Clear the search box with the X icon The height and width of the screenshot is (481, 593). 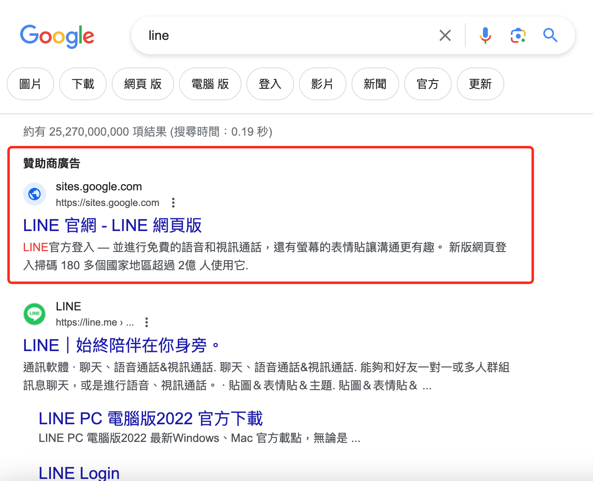(x=445, y=35)
